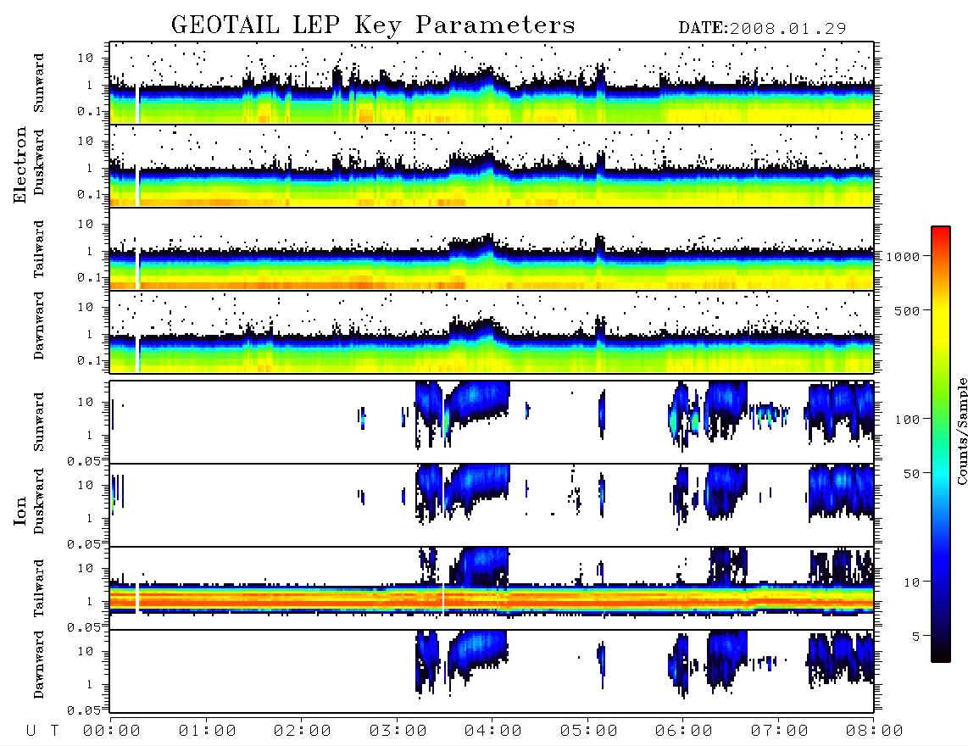Click the 1000 colorbar tick value

903,256
